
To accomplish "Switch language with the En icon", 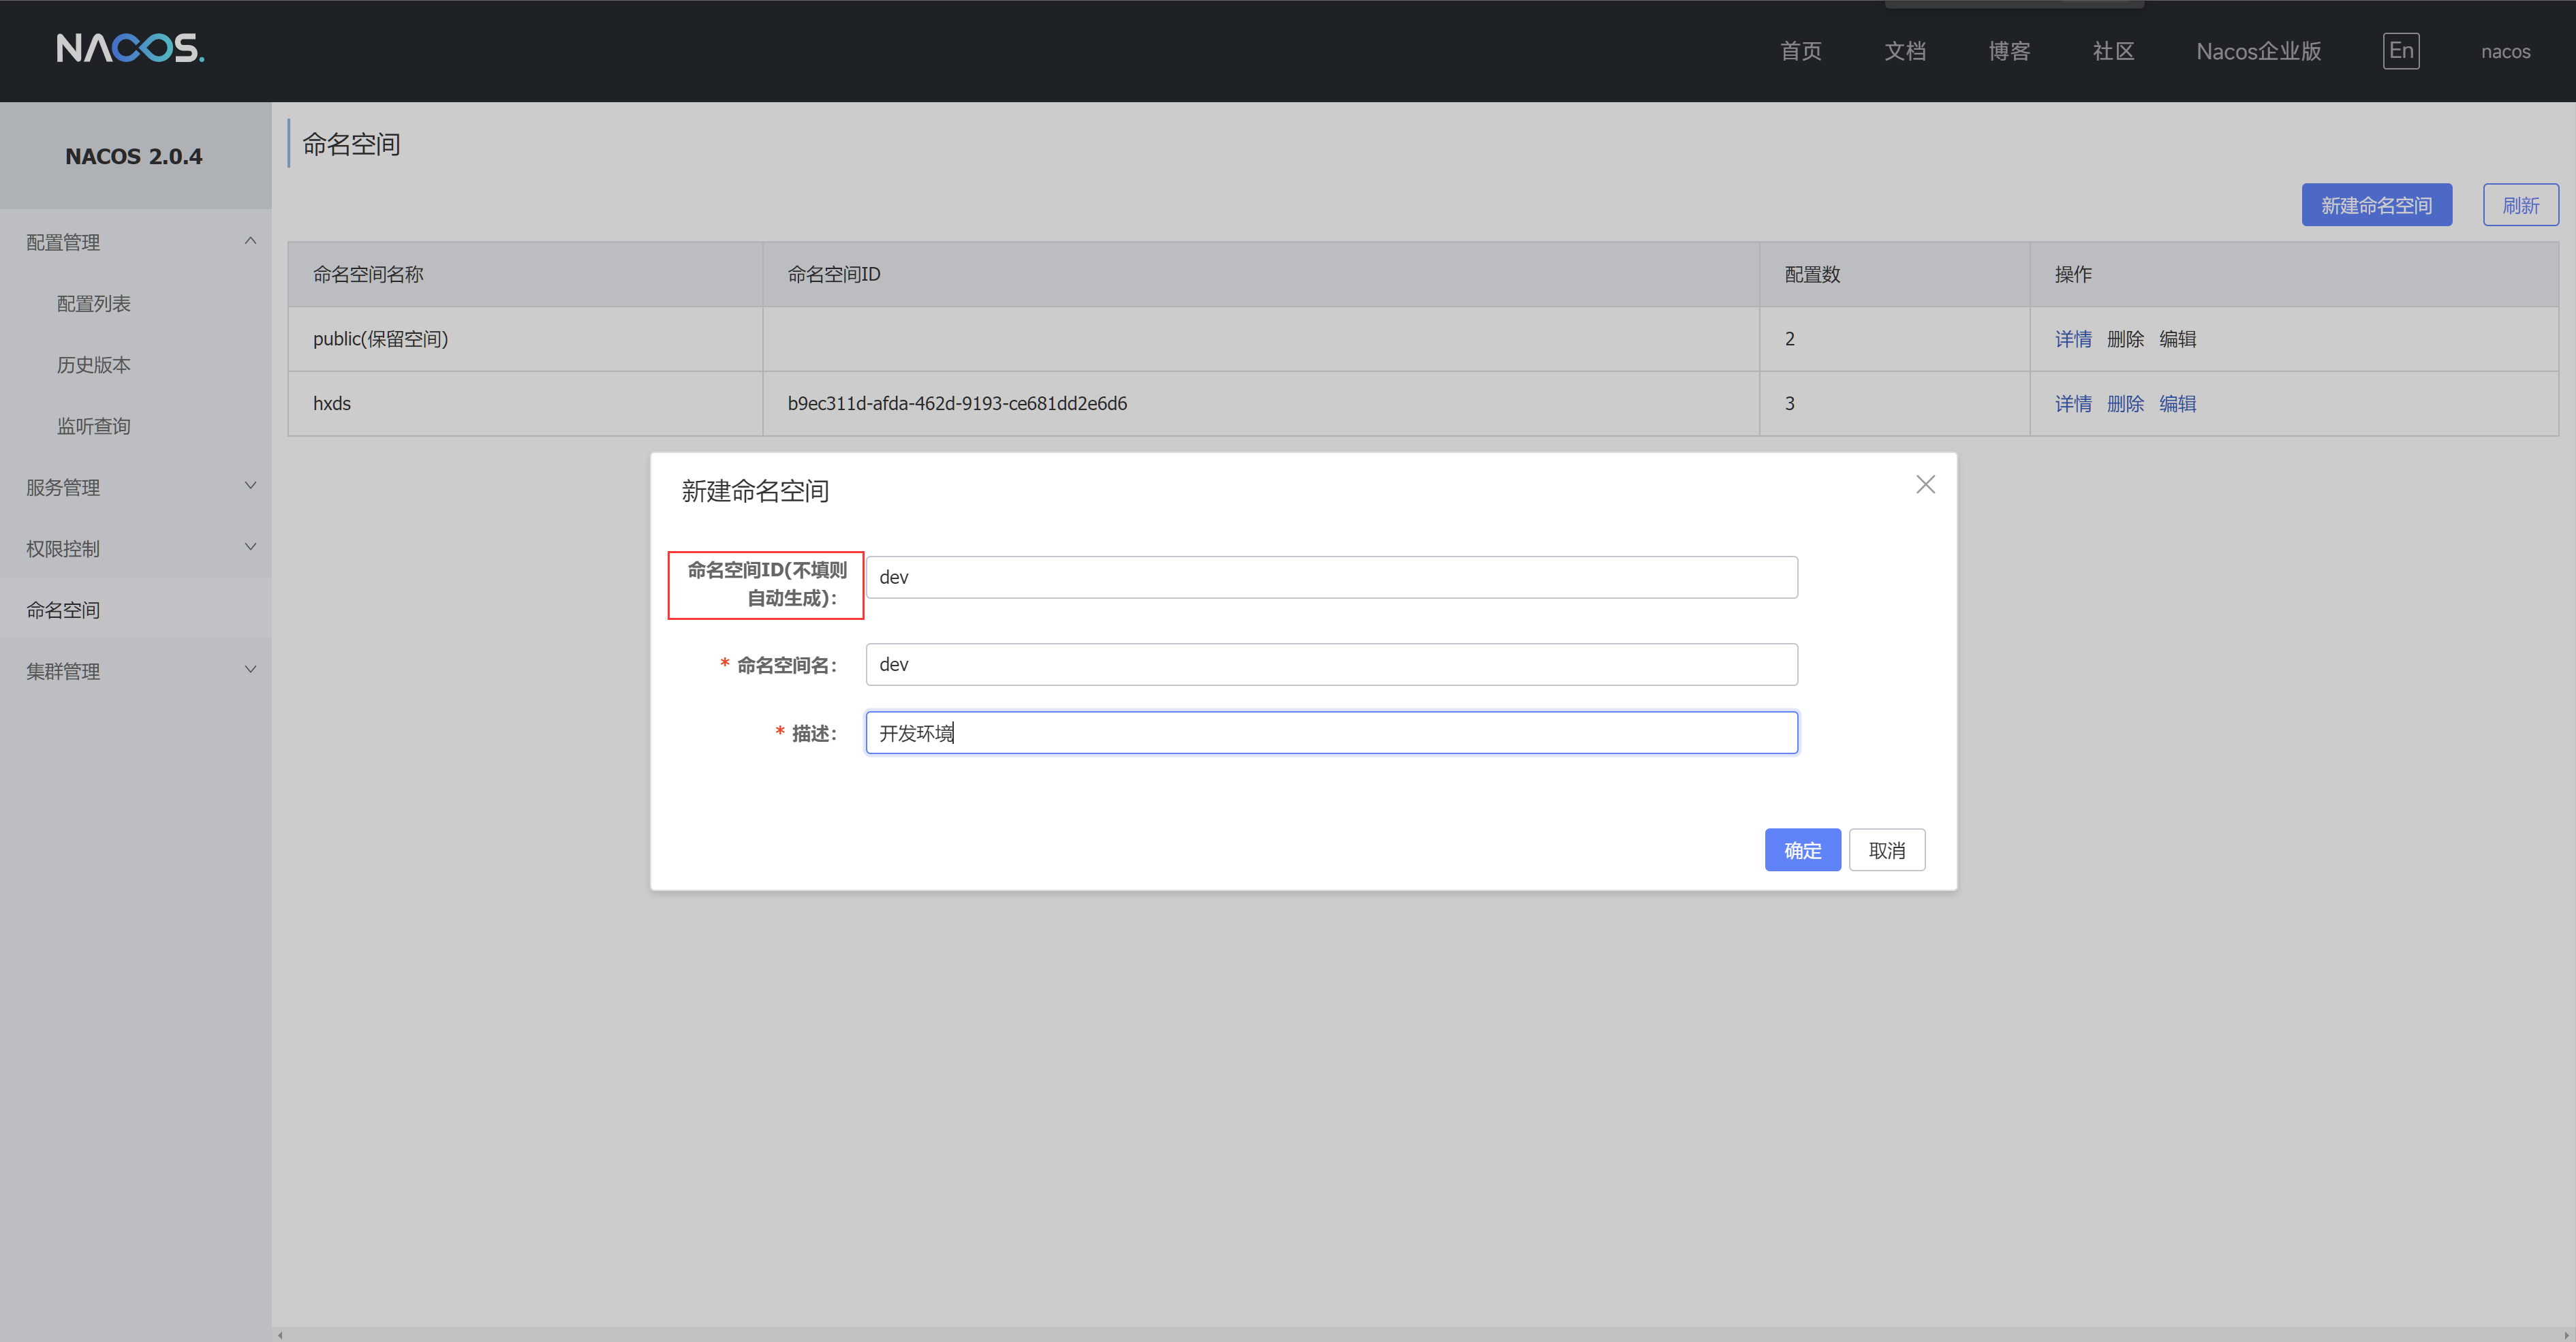I will click(2401, 51).
